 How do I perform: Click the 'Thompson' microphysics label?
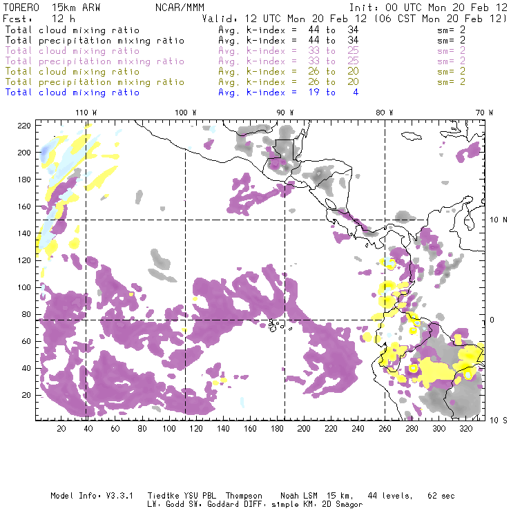pyautogui.click(x=244, y=496)
